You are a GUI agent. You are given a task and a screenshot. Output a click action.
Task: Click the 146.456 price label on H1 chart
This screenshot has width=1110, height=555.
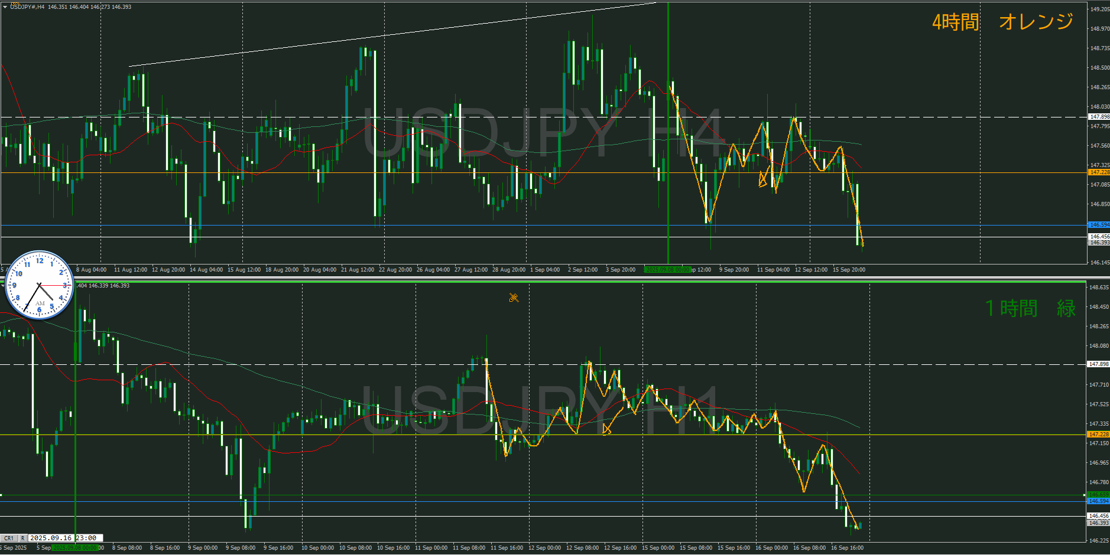click(x=1099, y=516)
